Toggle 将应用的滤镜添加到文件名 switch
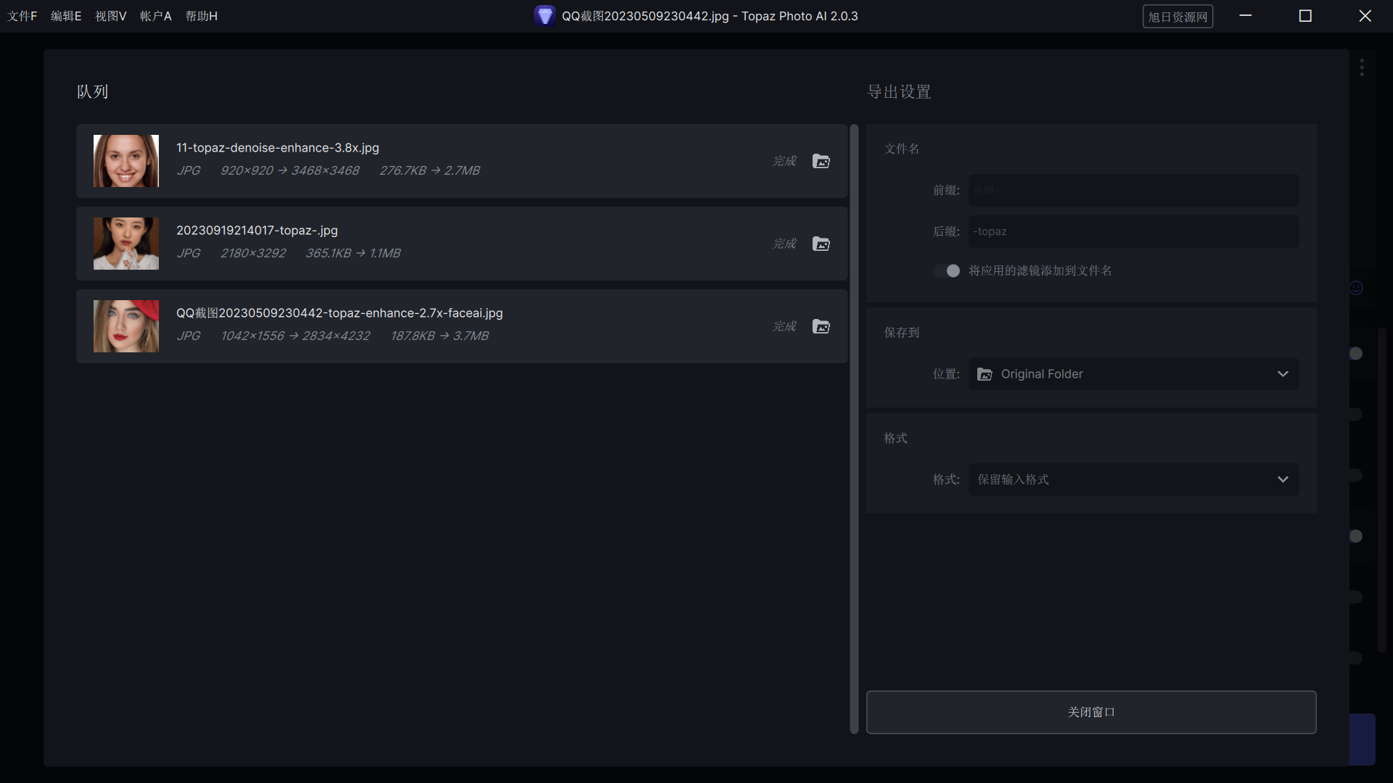The width and height of the screenshot is (1393, 783). [947, 270]
